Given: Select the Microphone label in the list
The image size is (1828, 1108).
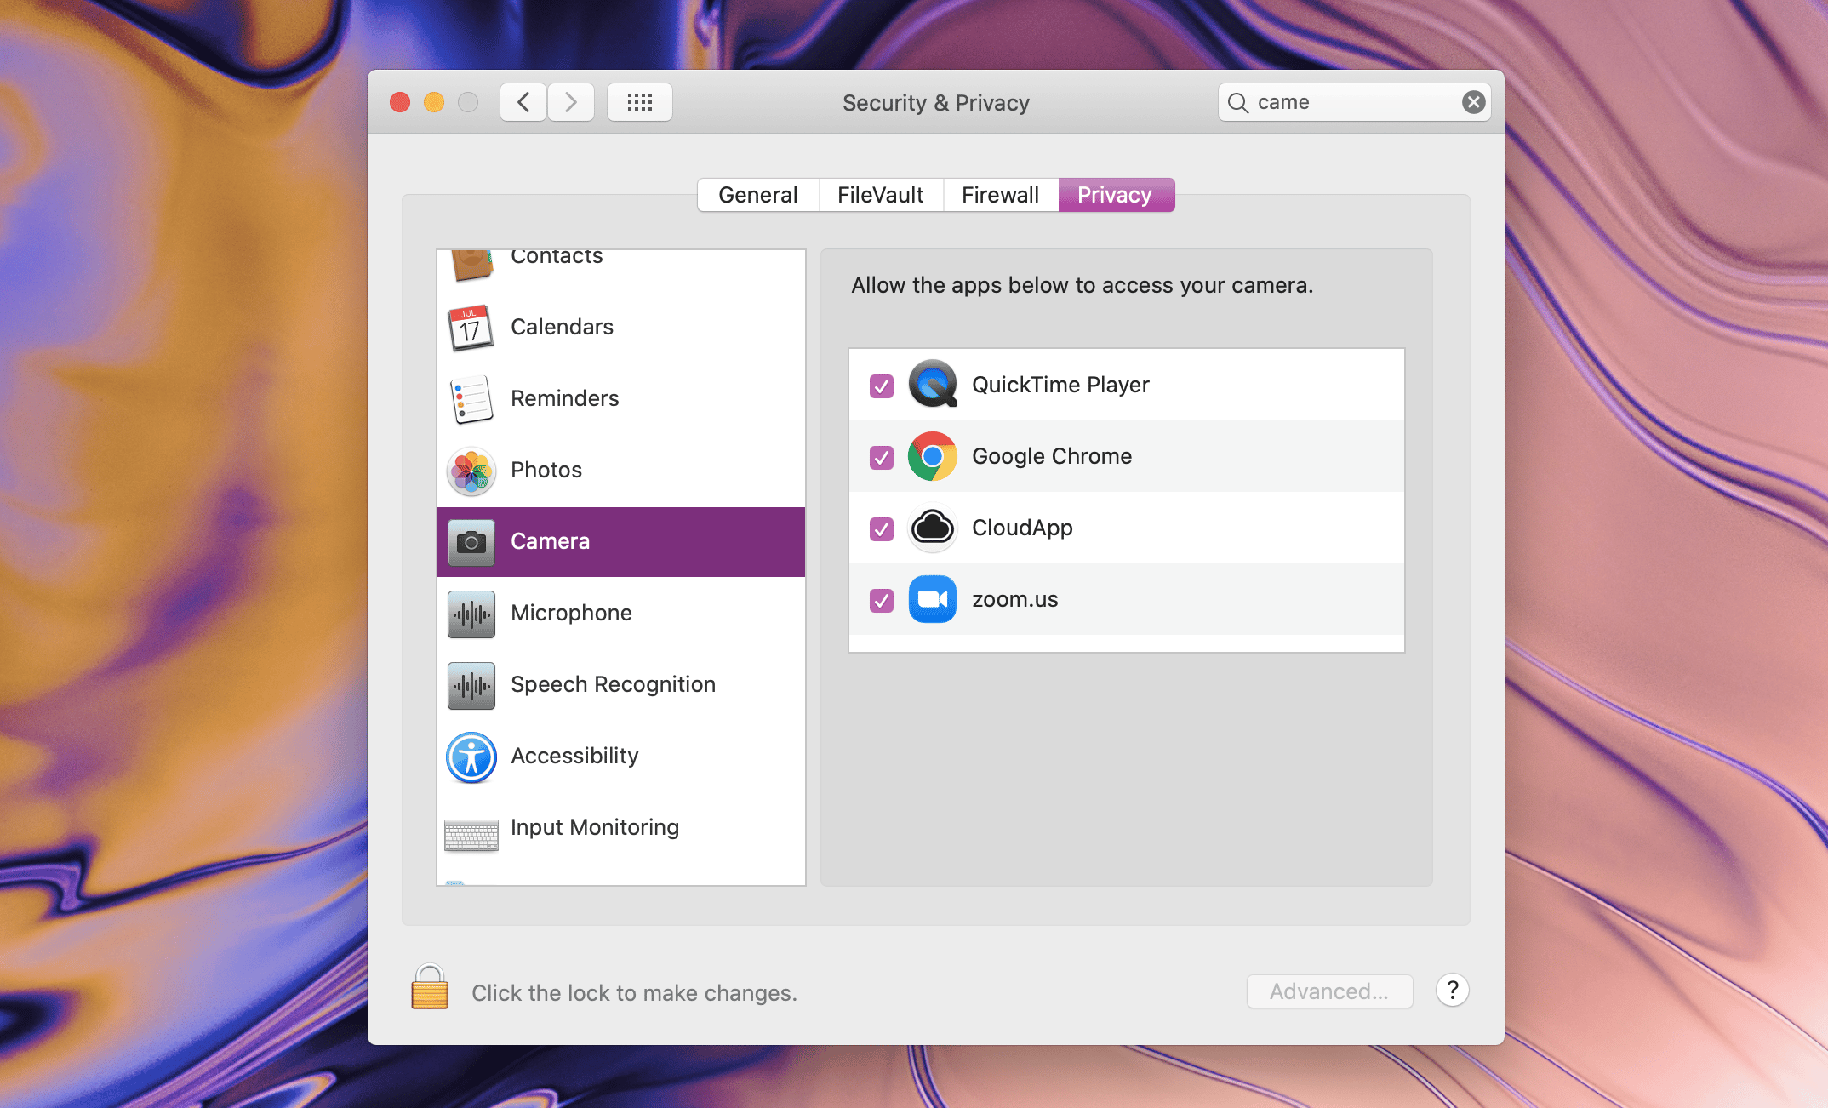Looking at the screenshot, I should point(571,613).
